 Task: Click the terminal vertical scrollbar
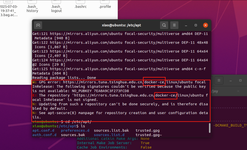(210, 128)
